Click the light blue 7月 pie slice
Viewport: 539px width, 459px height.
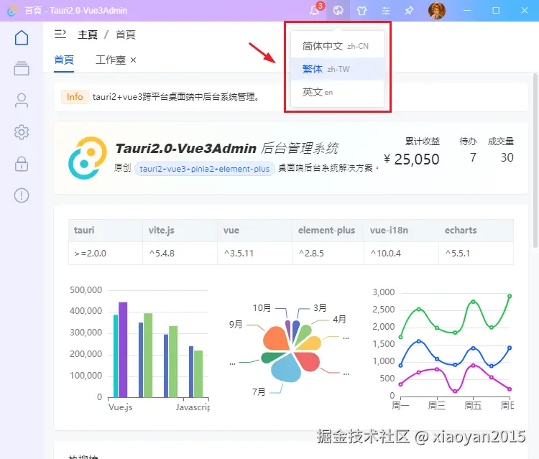[x=285, y=368]
